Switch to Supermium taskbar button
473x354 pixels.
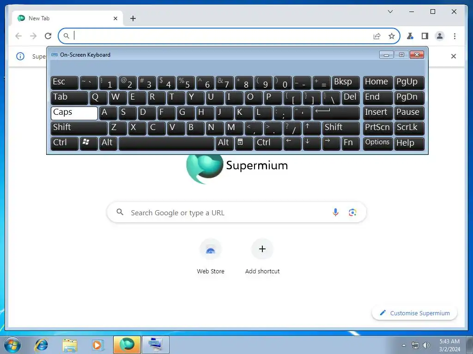(127, 345)
